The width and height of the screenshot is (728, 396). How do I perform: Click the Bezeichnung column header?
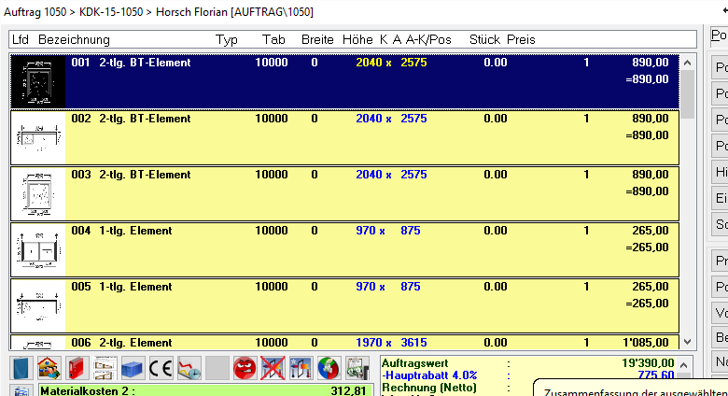(x=75, y=40)
